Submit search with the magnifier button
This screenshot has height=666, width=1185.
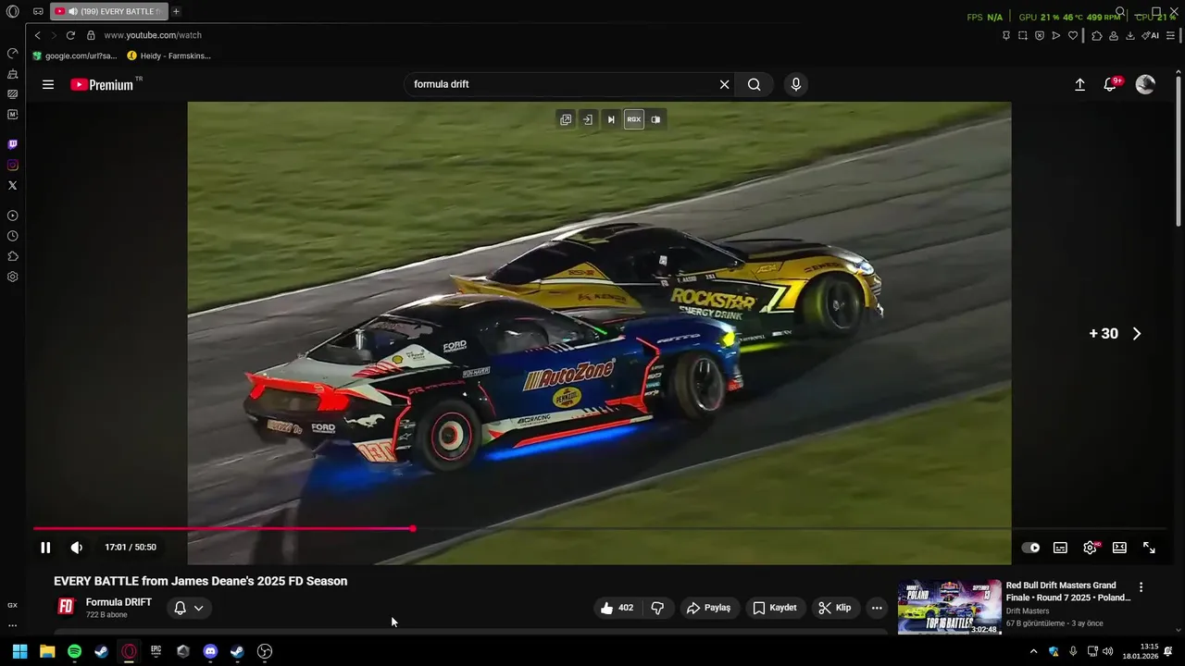[x=755, y=84]
